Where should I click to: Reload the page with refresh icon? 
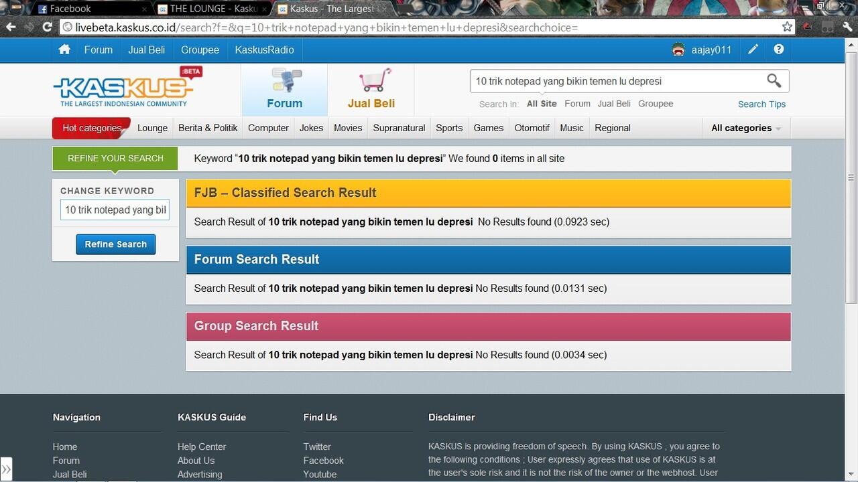tap(47, 27)
